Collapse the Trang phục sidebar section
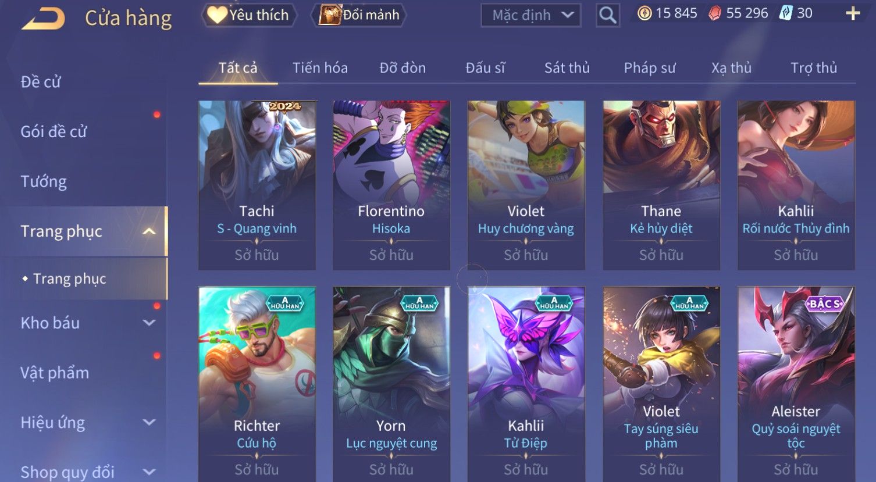The width and height of the screenshot is (876, 482). tap(149, 231)
